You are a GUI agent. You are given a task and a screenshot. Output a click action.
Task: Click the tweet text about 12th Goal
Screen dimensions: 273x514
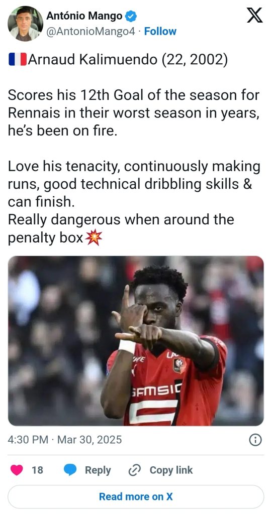tap(134, 113)
